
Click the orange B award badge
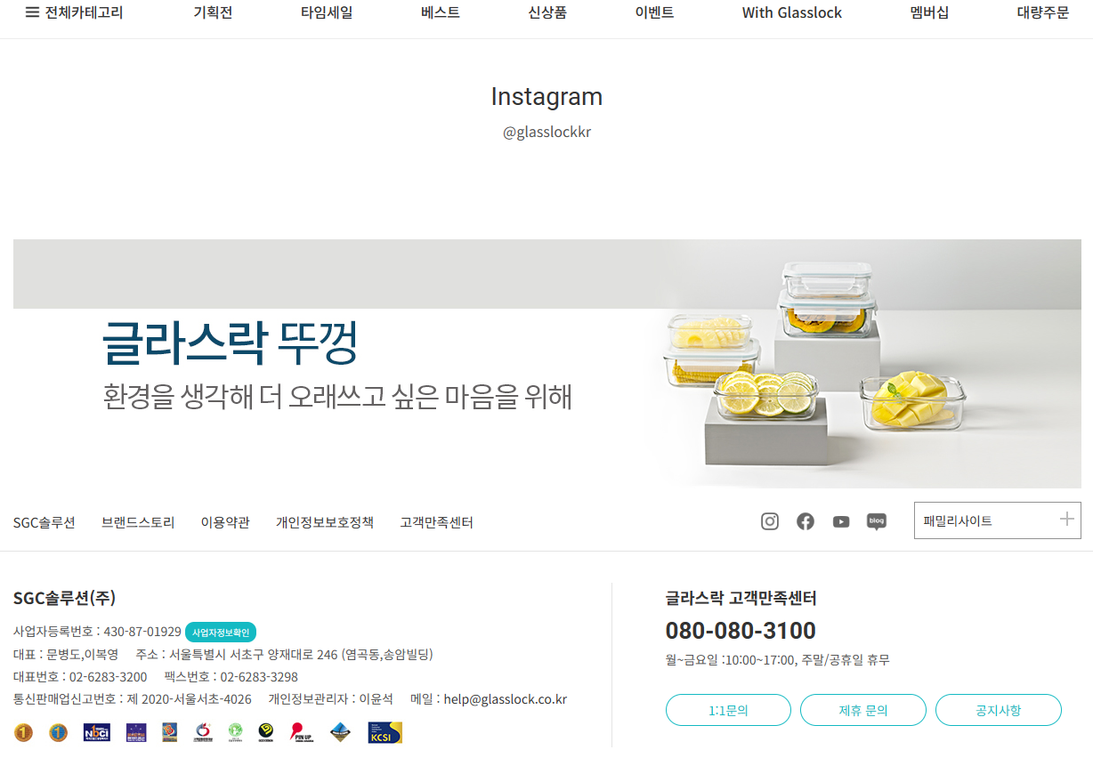pos(169,732)
